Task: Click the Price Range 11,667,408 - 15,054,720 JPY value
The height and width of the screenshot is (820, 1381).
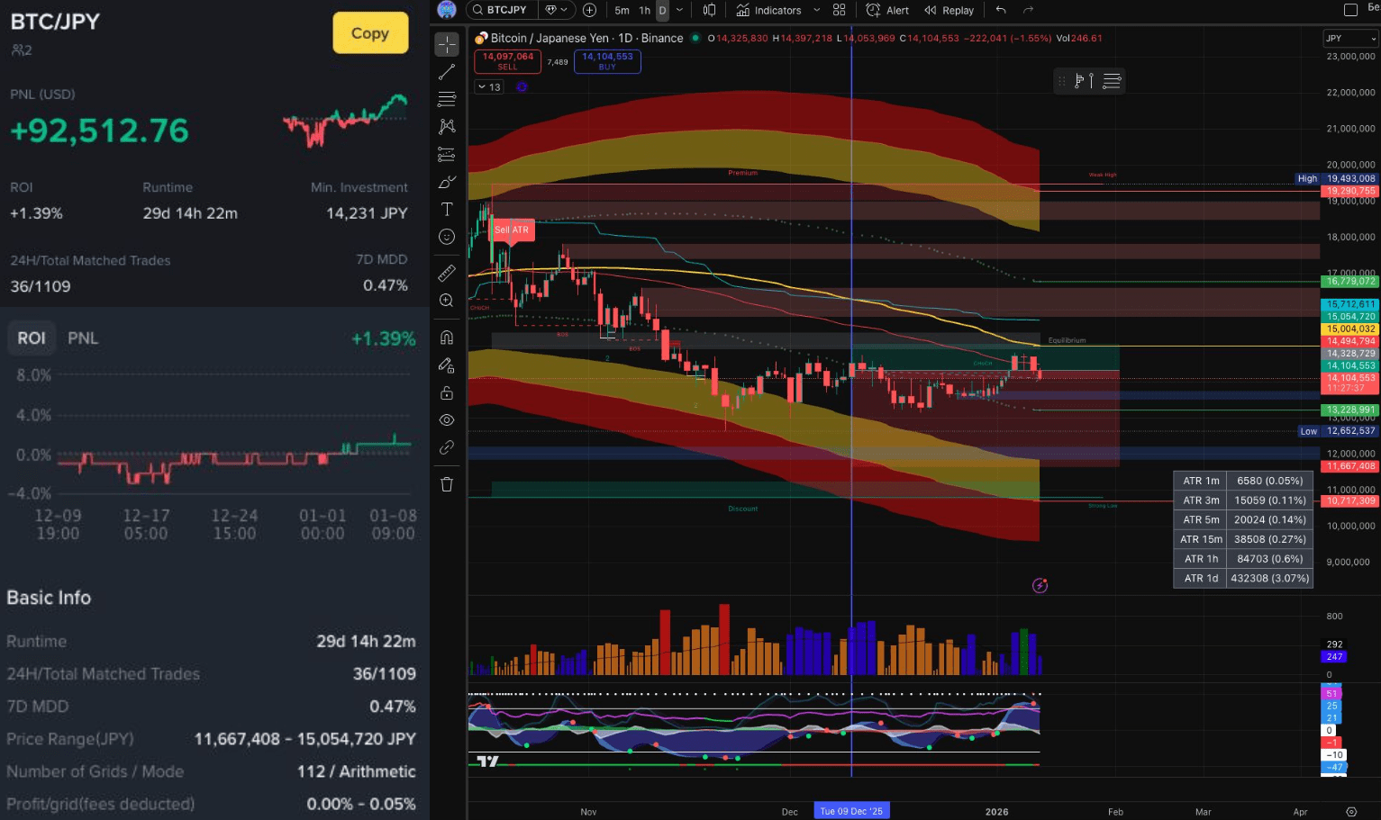Action: pyautogui.click(x=305, y=739)
